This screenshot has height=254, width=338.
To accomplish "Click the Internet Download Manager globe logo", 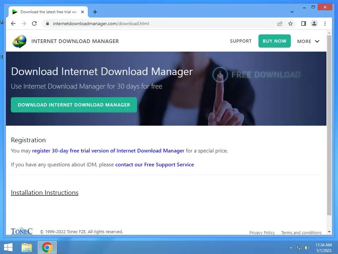I will 19,41.
